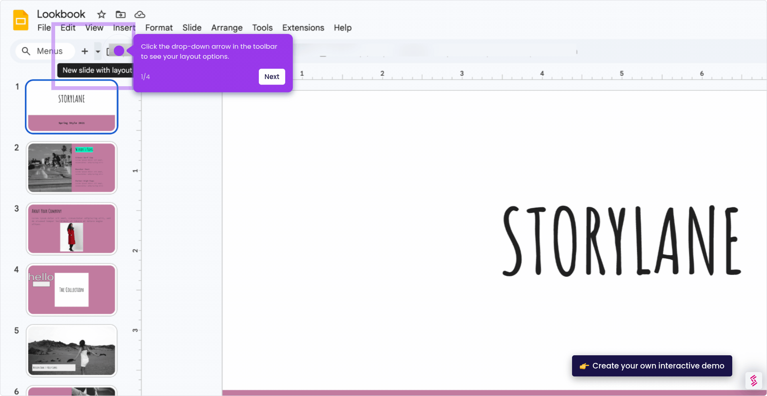Click the Lookbook document title
This screenshot has width=767, height=396.
pos(61,14)
